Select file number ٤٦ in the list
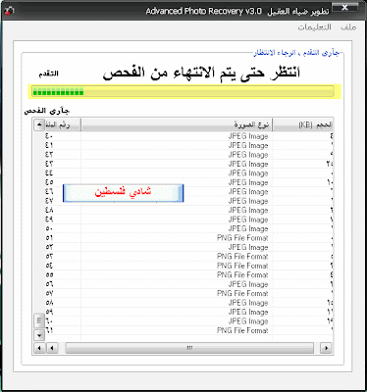The image size is (367, 392). point(49,191)
